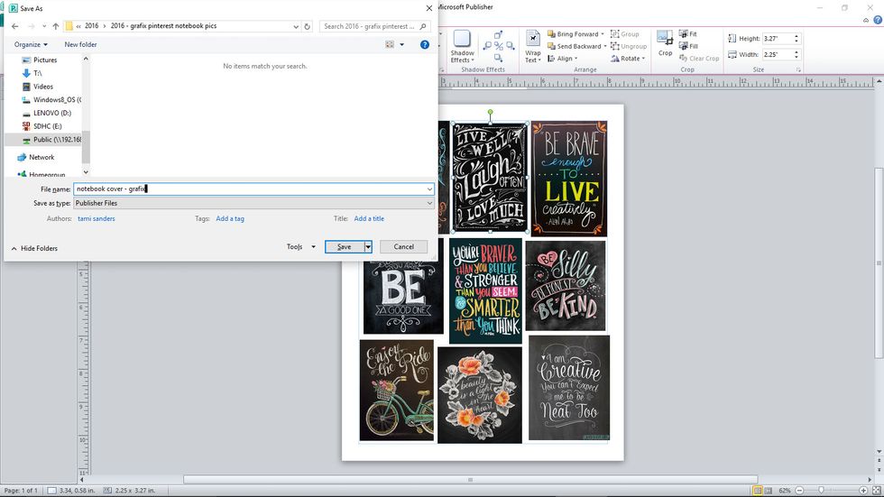The width and height of the screenshot is (884, 497).
Task: Create a New folder
Action: [80, 44]
